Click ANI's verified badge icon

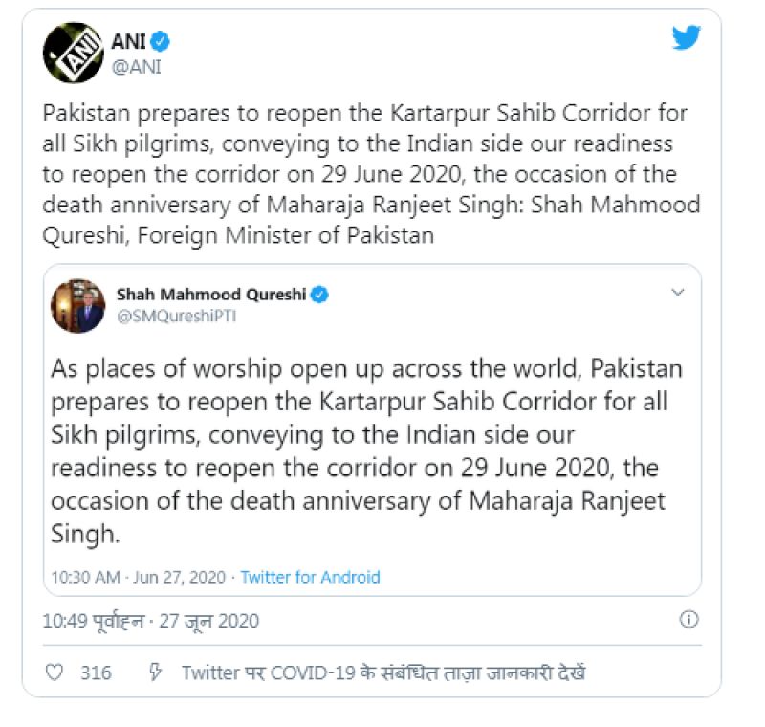(x=164, y=42)
